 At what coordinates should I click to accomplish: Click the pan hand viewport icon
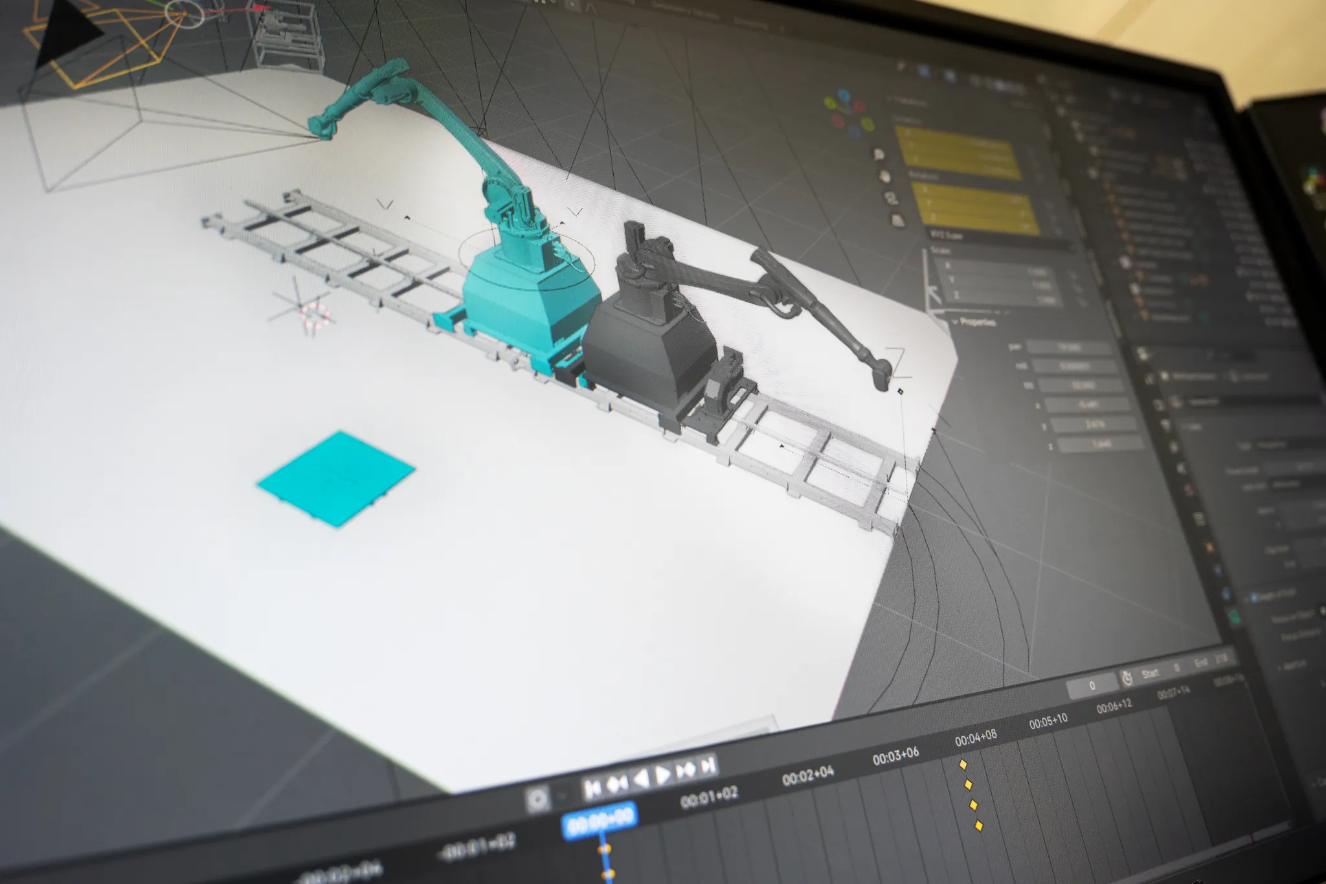click(885, 176)
